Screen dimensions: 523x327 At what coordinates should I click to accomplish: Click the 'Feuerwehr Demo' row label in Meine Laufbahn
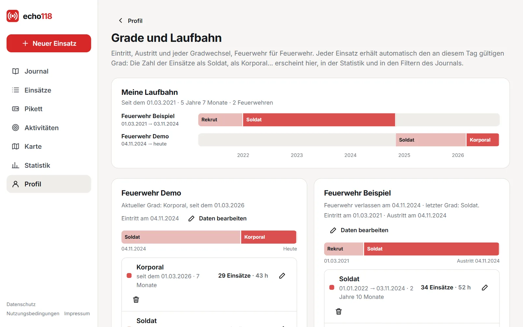[145, 136]
